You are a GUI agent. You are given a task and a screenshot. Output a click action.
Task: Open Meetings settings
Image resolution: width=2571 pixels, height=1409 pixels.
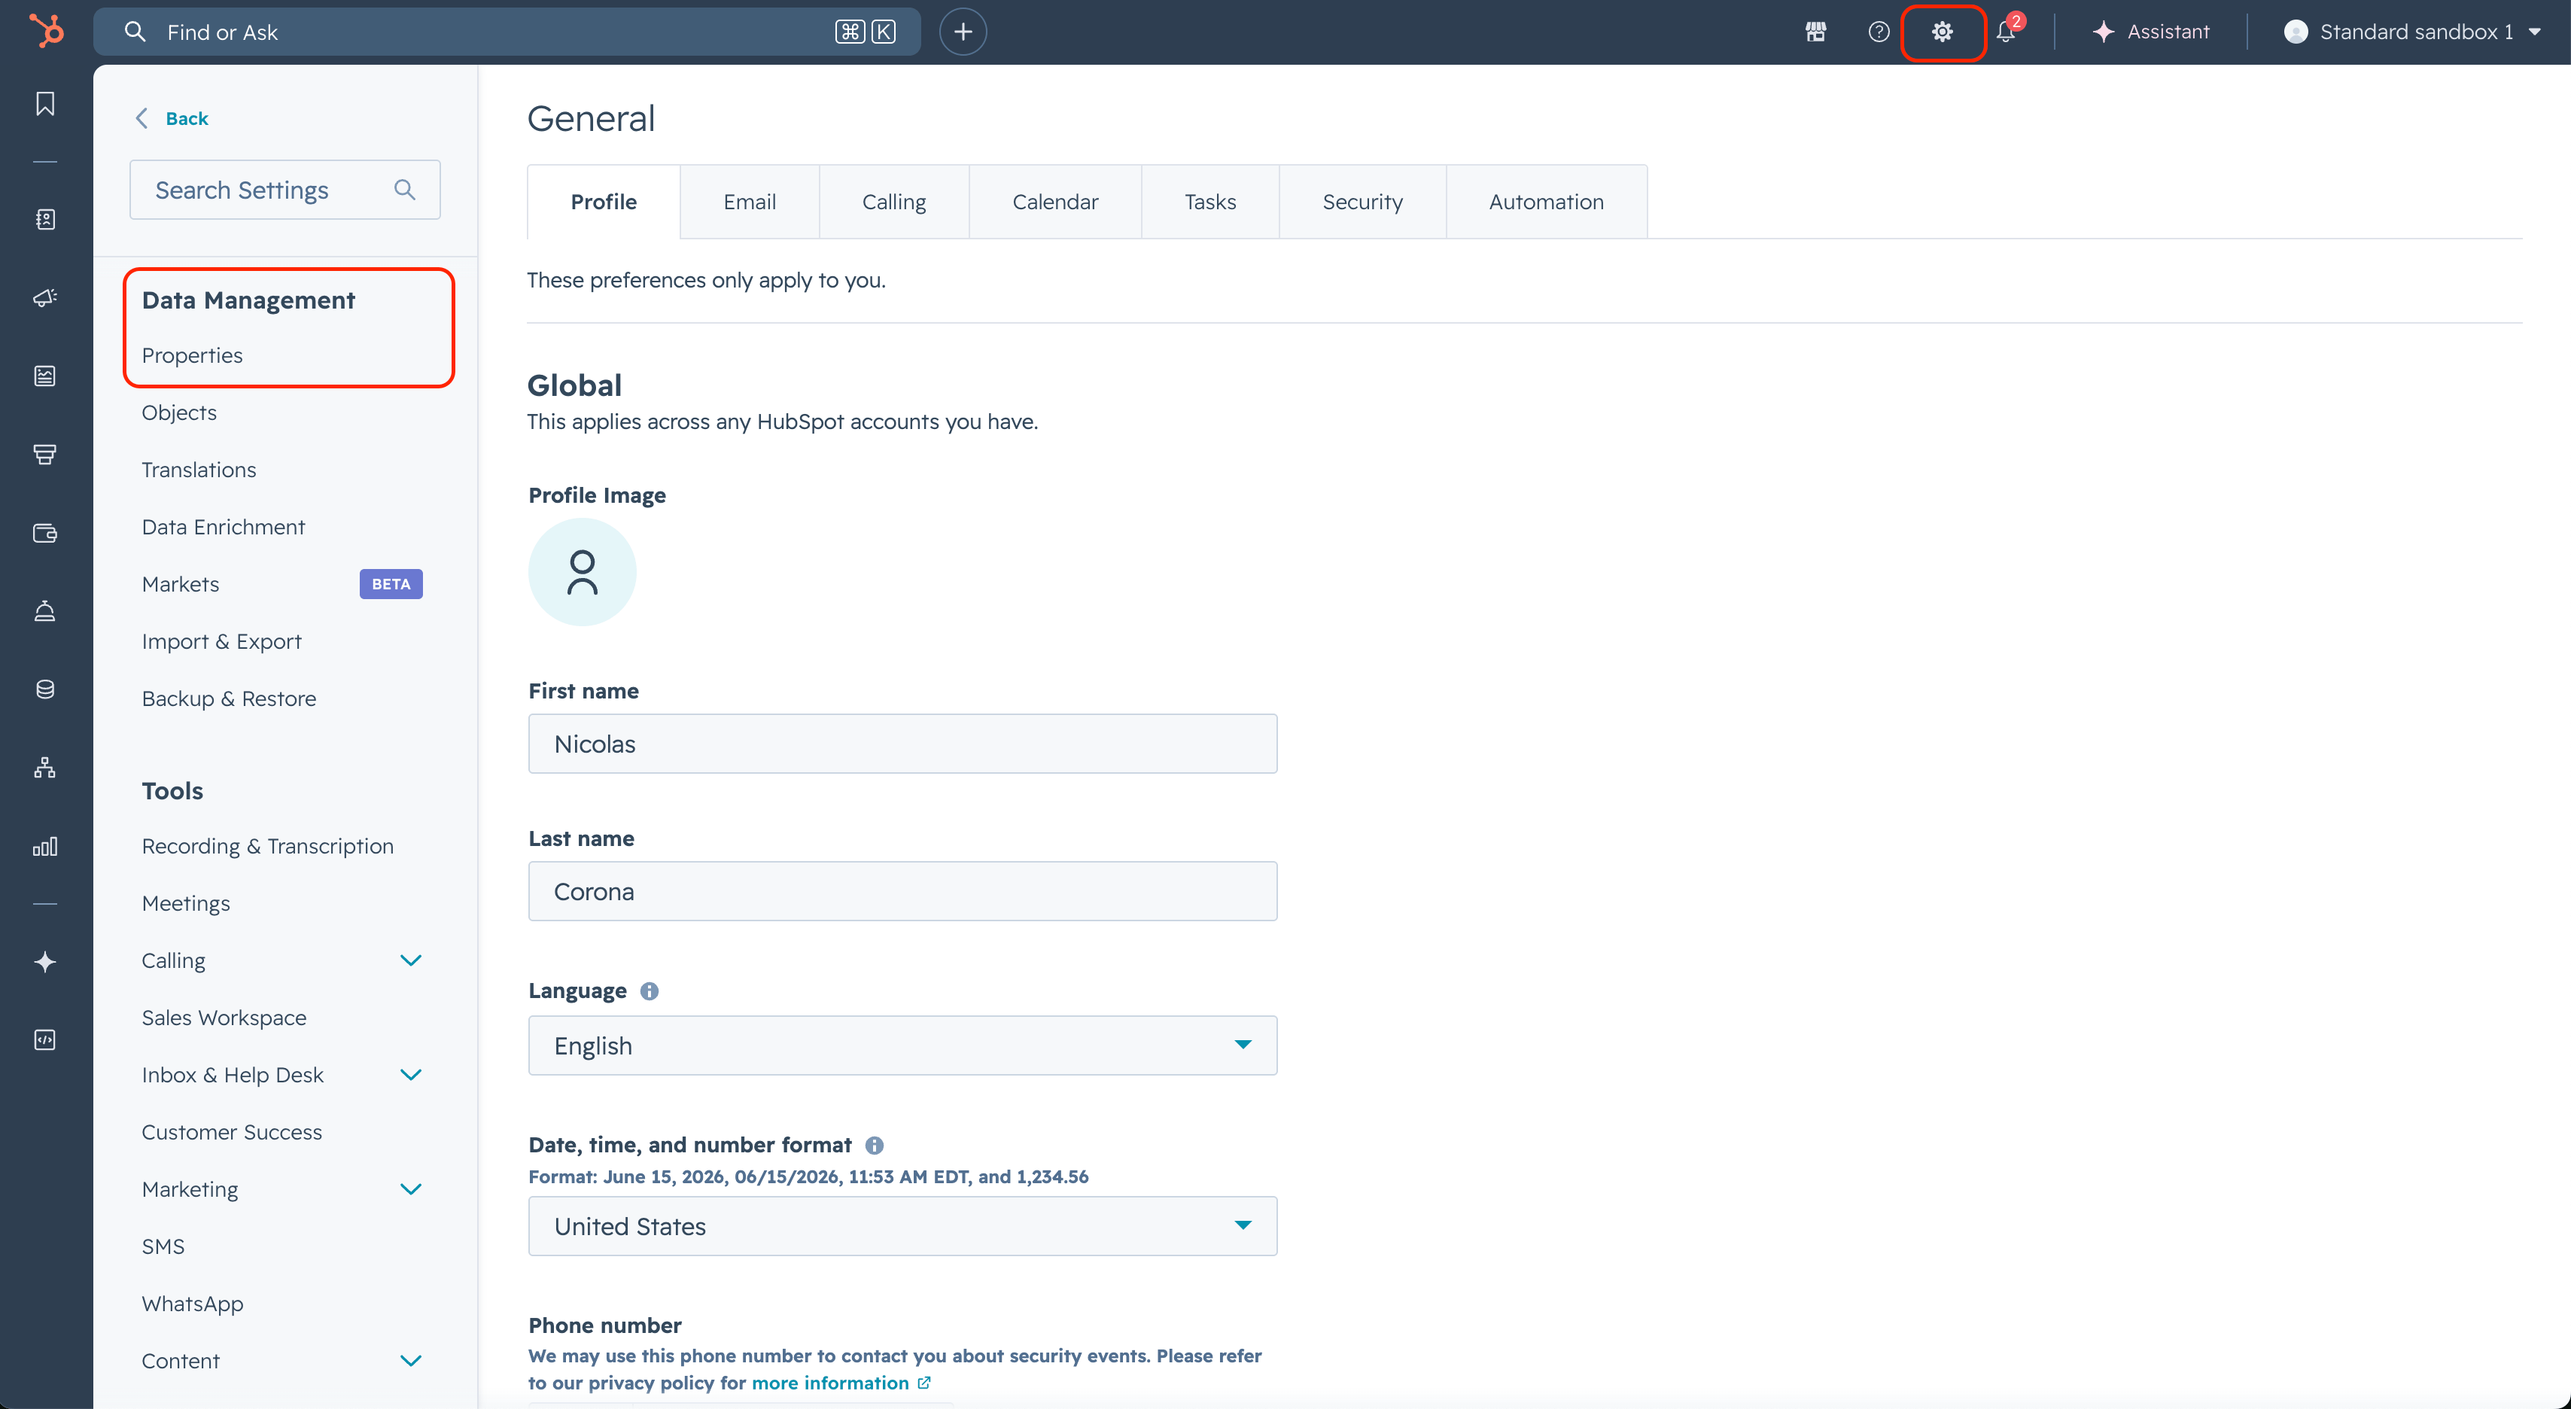186,903
